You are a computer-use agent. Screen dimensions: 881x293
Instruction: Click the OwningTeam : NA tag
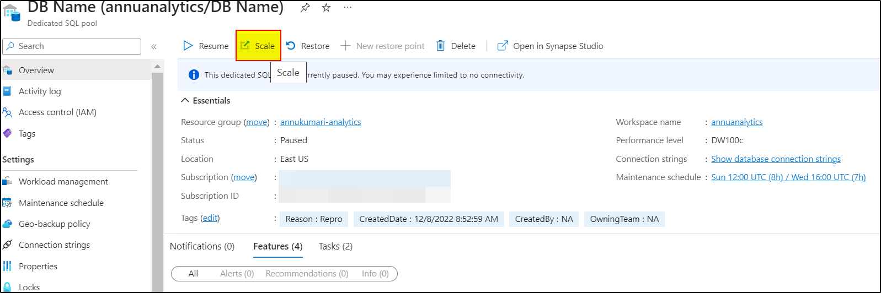(x=624, y=219)
